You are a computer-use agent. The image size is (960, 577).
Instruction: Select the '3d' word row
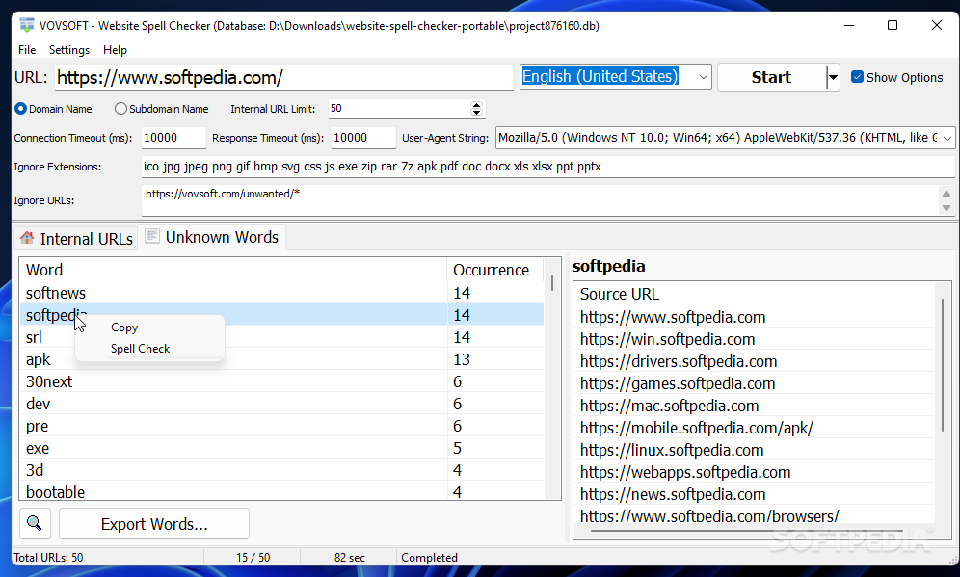click(x=282, y=470)
